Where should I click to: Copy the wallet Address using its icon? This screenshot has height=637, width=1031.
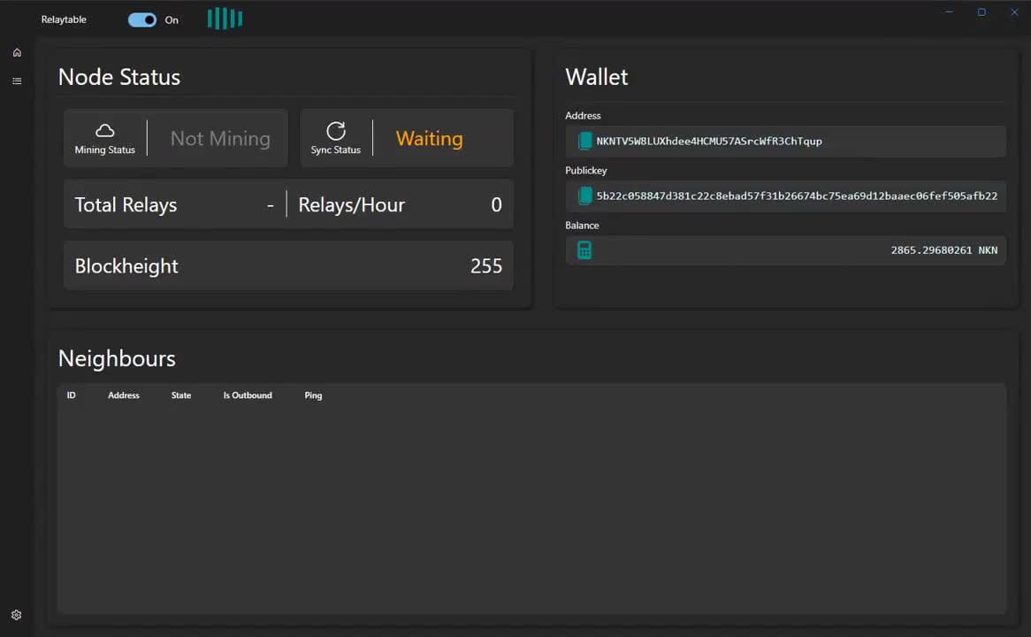(x=584, y=141)
